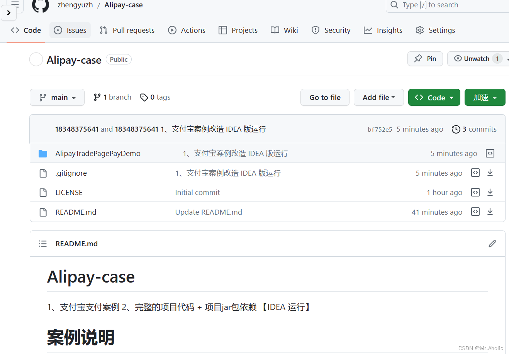Open the README.md file in list
The width and height of the screenshot is (509, 354).
(76, 212)
